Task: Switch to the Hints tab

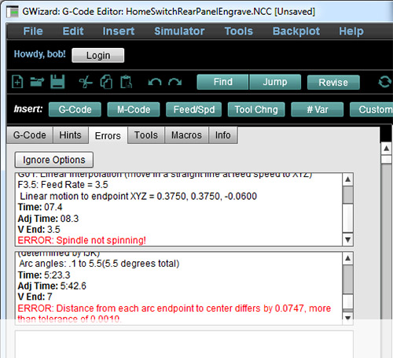Action: 70,135
